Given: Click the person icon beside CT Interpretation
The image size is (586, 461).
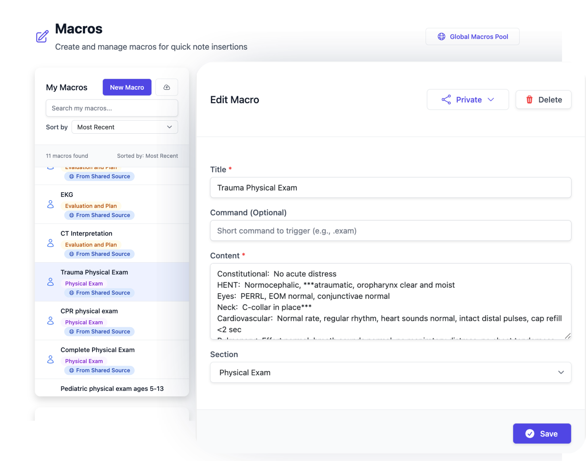Looking at the screenshot, I should point(50,243).
